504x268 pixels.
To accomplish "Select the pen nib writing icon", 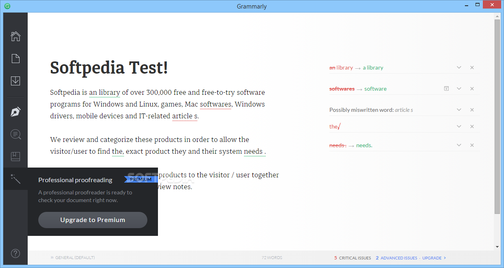I will [15, 112].
